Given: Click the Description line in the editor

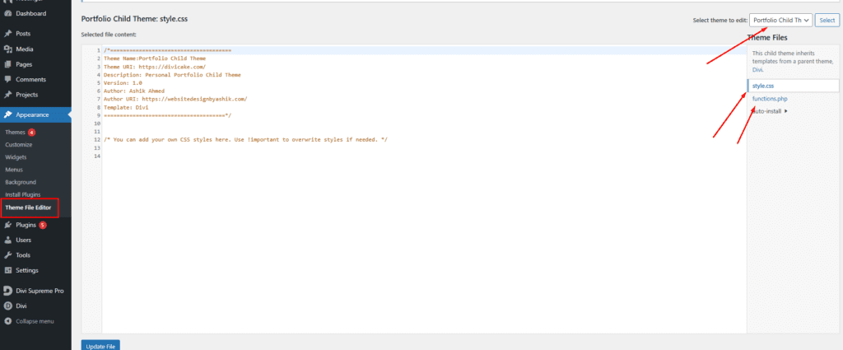Looking at the screenshot, I should pos(172,75).
